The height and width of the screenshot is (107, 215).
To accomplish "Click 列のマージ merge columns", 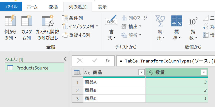I will click(134, 18).
